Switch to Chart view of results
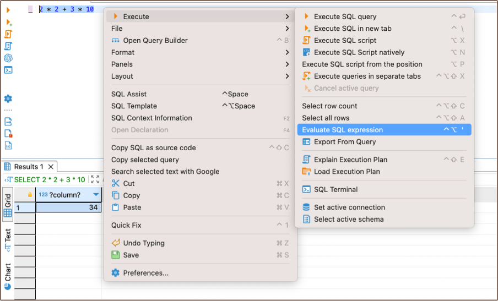Image resolution: width=498 pixels, height=301 pixels. tap(8, 276)
